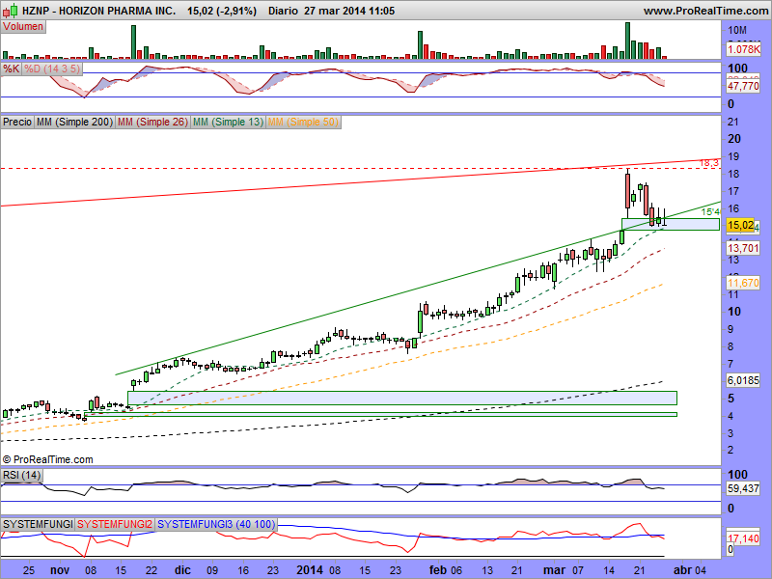Open the Volumen indicator label
772x579 pixels.
tap(23, 27)
